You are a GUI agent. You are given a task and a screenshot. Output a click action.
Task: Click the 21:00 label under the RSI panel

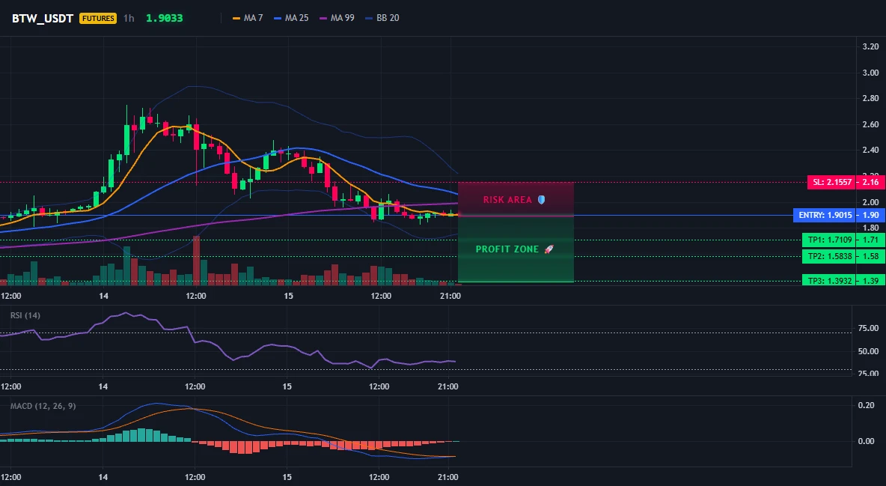(x=447, y=386)
